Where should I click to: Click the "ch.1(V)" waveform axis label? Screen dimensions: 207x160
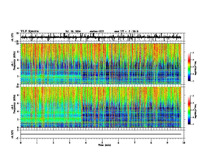[x=13, y=37]
